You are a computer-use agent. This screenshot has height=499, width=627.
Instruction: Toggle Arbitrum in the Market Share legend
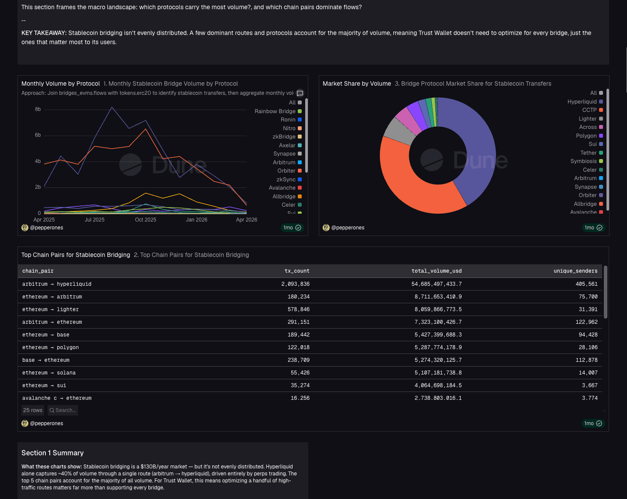pos(589,178)
